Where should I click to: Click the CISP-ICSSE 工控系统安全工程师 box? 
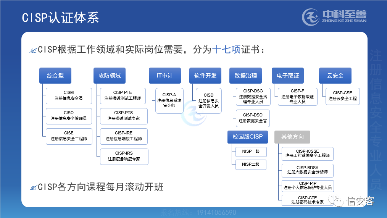click(x=308, y=153)
